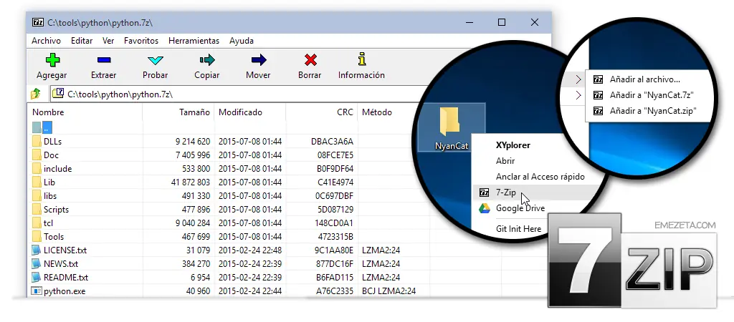Sort files by Modificado column header
734x322 pixels.
click(240, 112)
